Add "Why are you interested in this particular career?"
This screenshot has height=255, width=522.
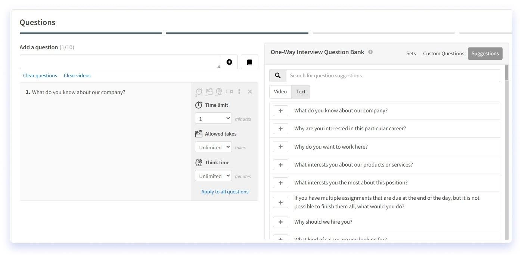coord(280,129)
